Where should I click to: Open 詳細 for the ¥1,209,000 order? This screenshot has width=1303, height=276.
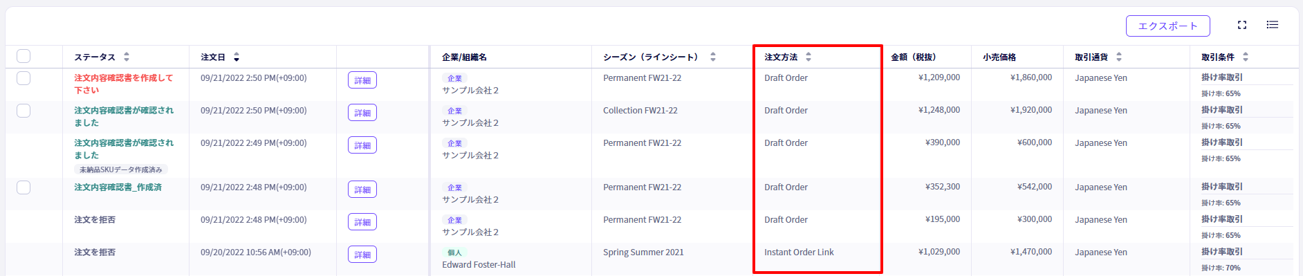[x=362, y=80]
